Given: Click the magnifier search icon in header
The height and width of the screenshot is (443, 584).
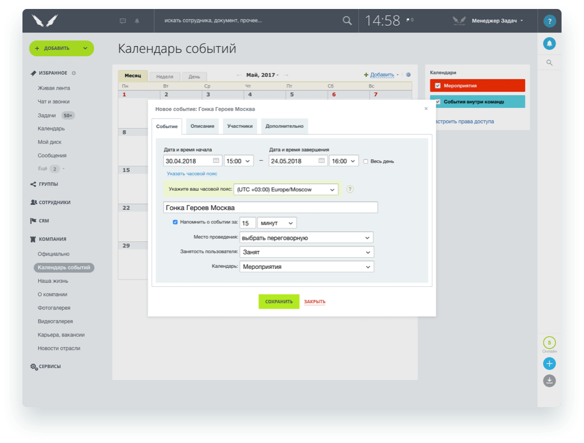Looking at the screenshot, I should pyautogui.click(x=347, y=21).
